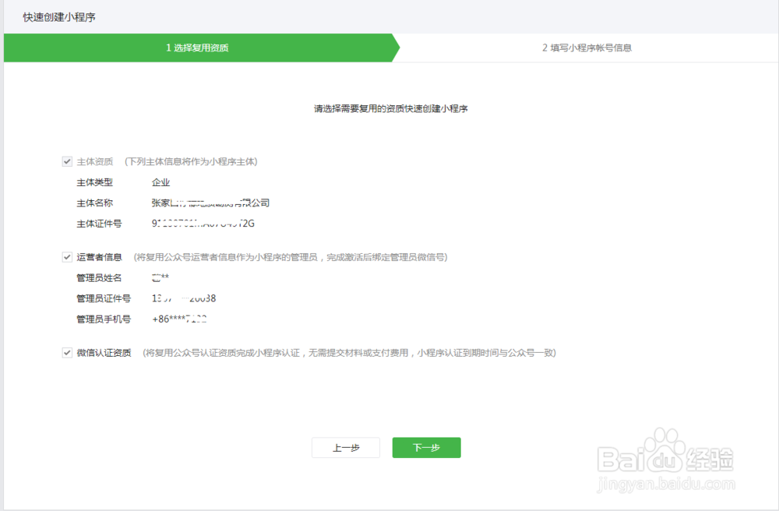Image resolution: width=779 pixels, height=511 pixels.
Task: Click the 主体类型 label
Action: [94, 182]
